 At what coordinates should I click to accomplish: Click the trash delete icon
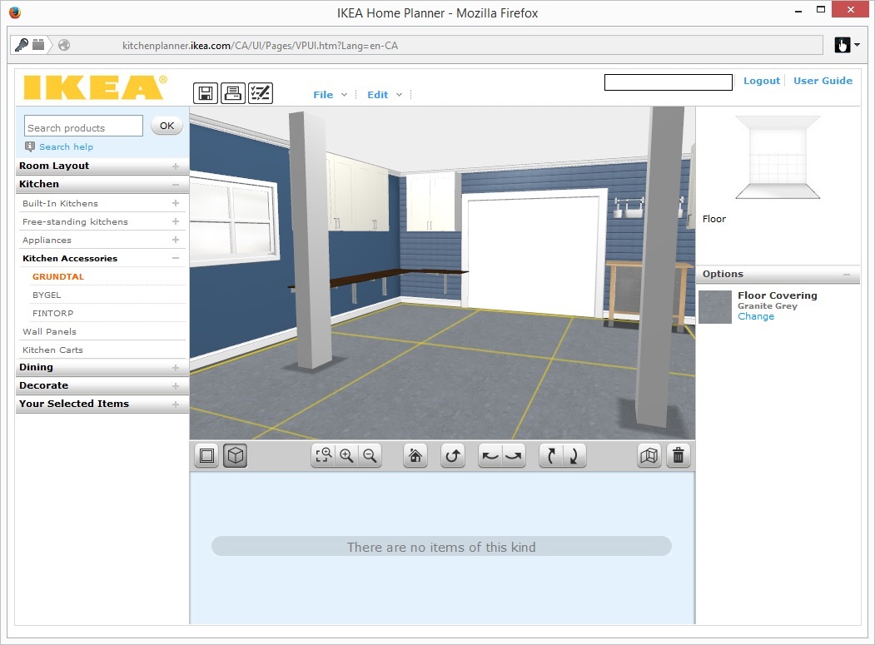tap(679, 456)
